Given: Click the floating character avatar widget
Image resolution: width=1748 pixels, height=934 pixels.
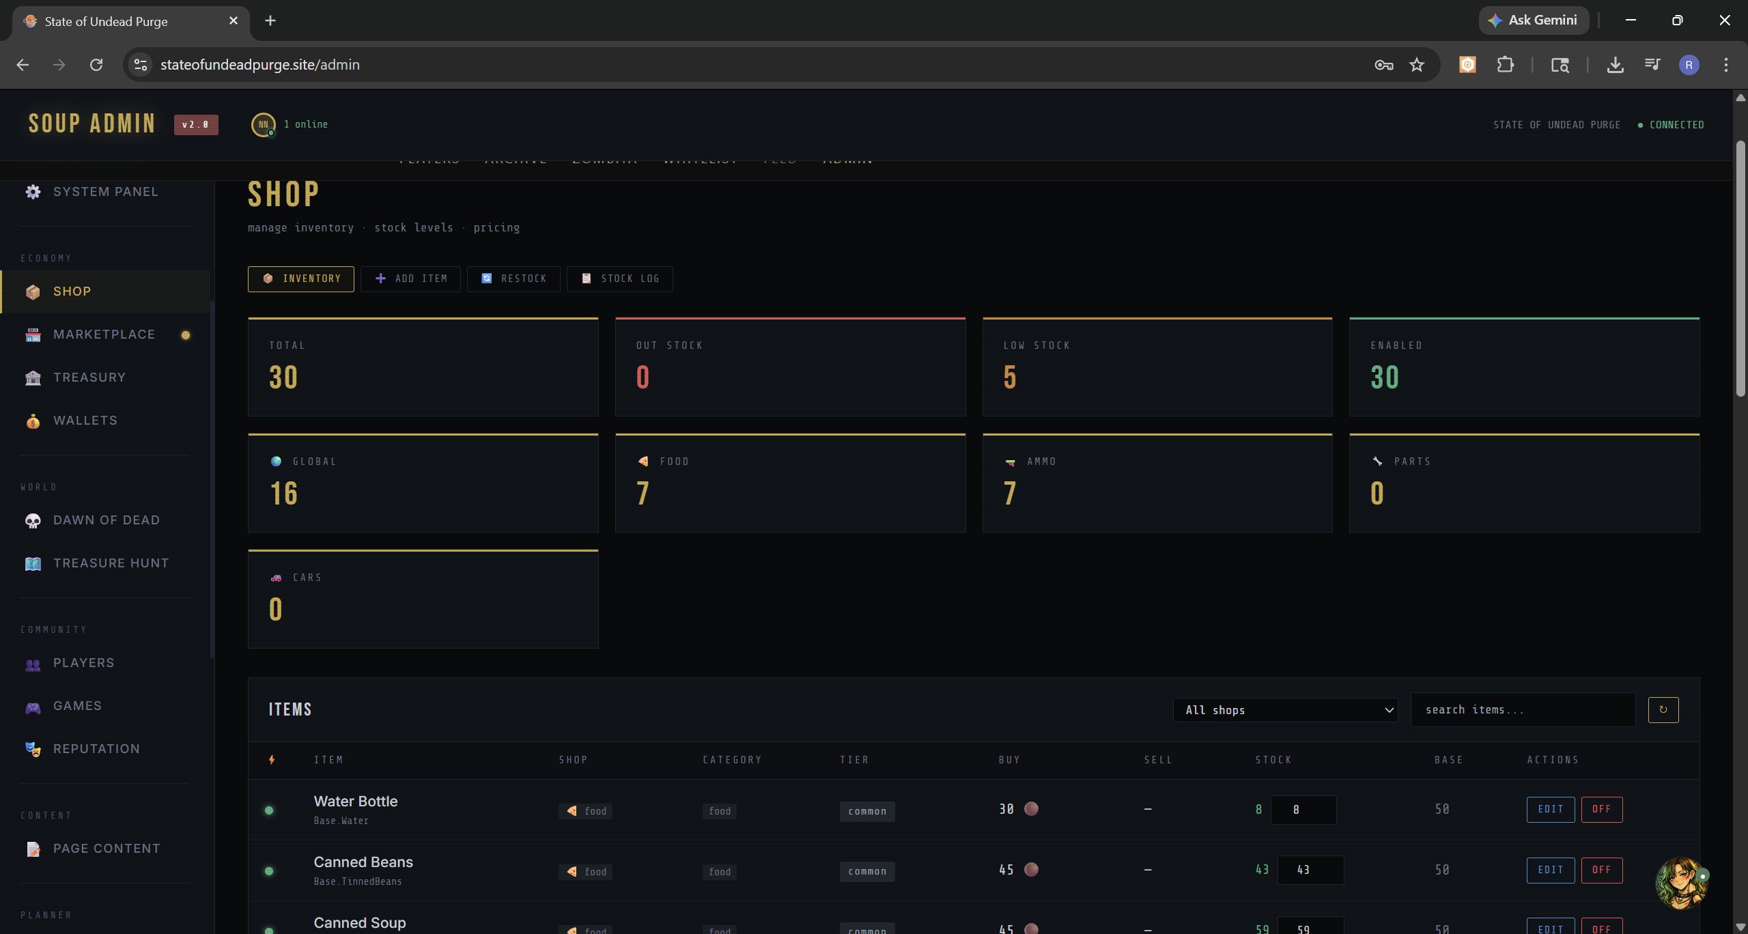Looking at the screenshot, I should [x=1682, y=883].
